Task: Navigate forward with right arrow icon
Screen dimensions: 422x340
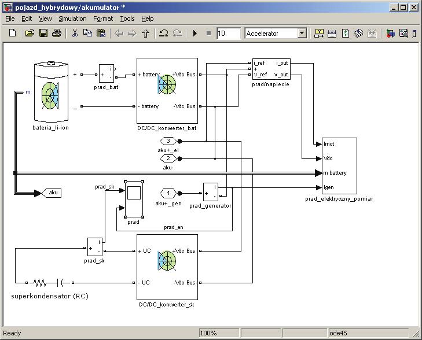Action: 132,34
